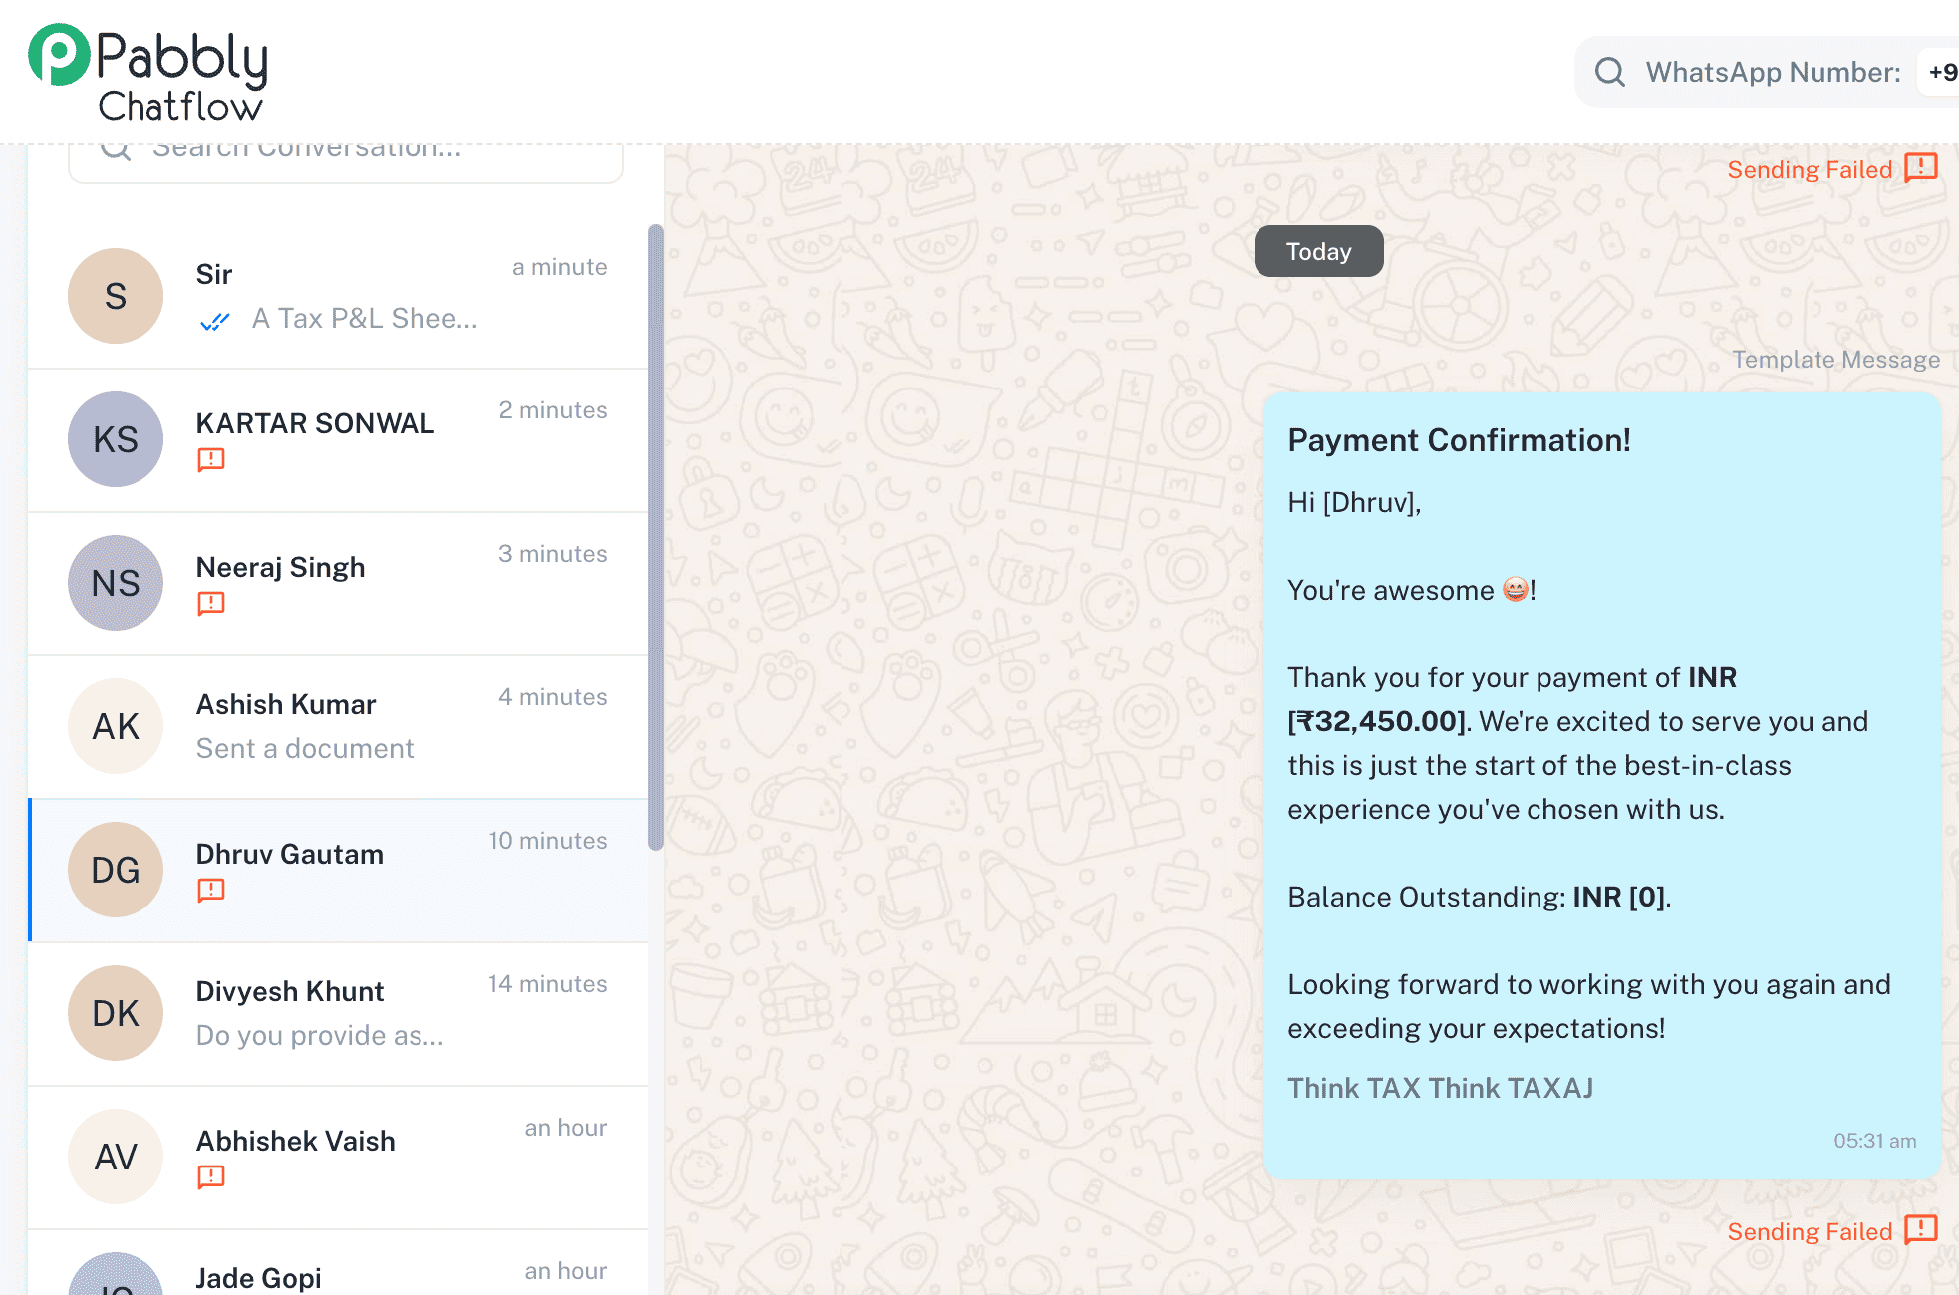Click the WhatsApp Number field value
Viewport: 1959px width, 1295px height.
[1941, 72]
